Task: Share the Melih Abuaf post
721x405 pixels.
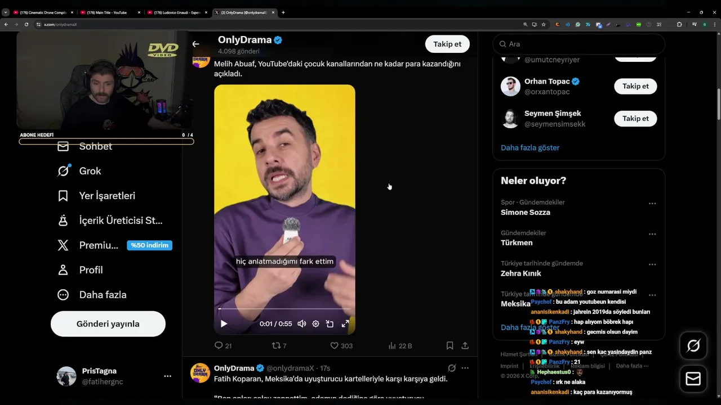Action: 465,345
